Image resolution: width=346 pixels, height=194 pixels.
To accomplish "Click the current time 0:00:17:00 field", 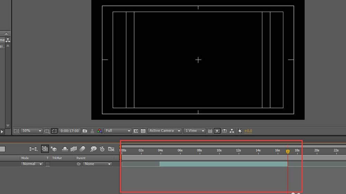I will tap(70, 131).
